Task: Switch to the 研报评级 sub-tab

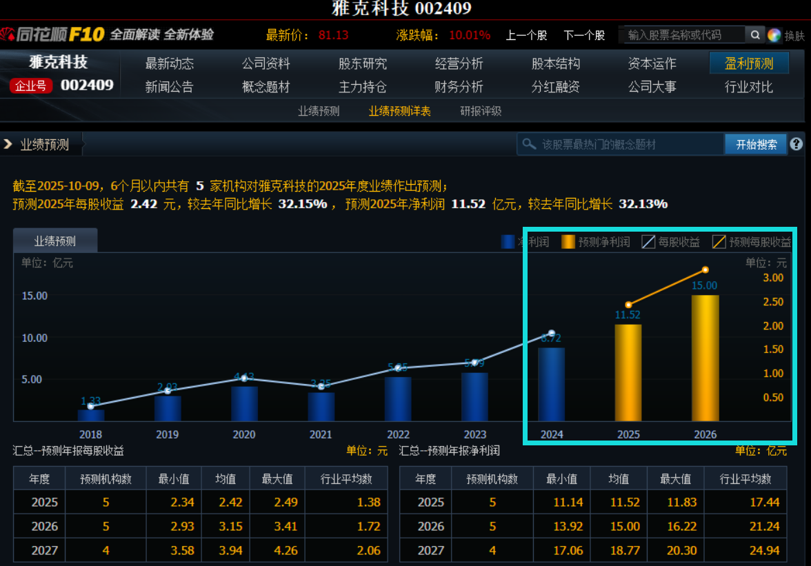Action: (x=481, y=111)
